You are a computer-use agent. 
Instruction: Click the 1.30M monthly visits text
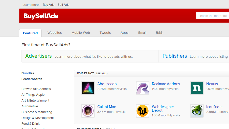166,115
